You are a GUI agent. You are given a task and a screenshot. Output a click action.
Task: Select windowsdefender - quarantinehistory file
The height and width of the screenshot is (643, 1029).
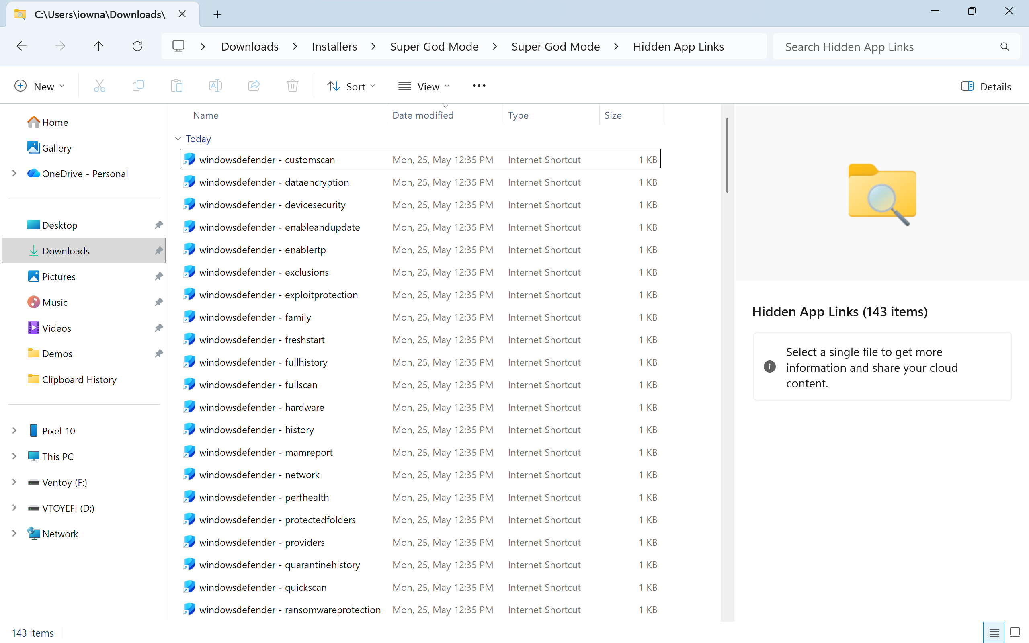tap(420, 565)
